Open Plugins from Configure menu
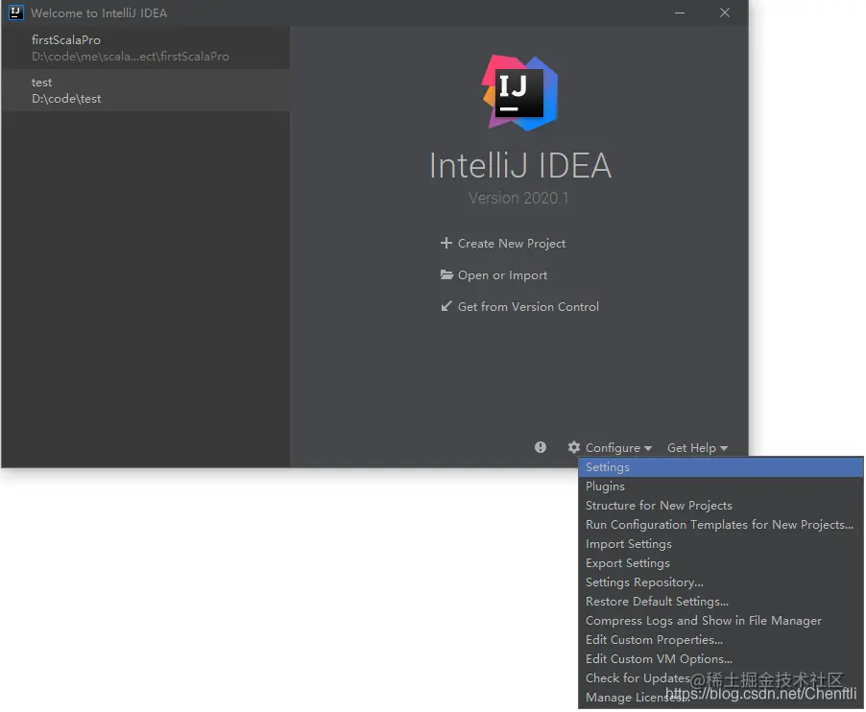This screenshot has height=712, width=866. (x=721, y=487)
